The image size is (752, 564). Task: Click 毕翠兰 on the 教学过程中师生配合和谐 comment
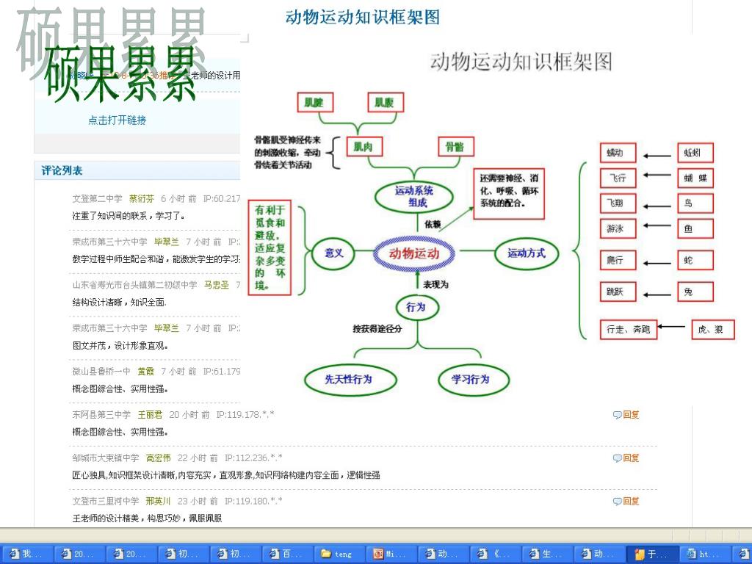point(167,242)
